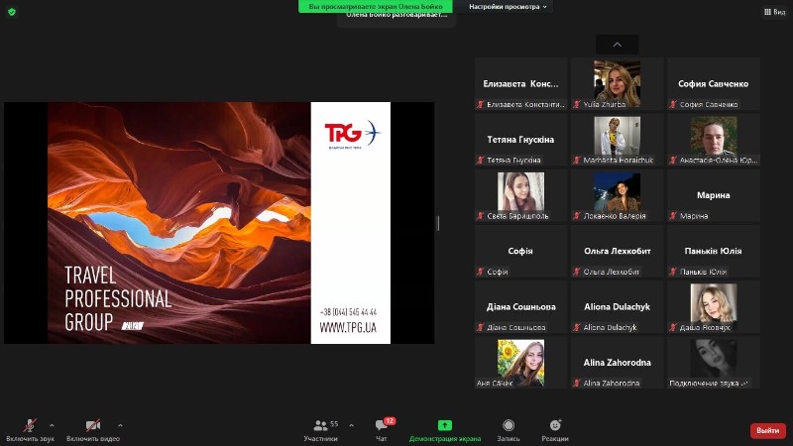Click muted mic icon beside Софія label
This screenshot has width=793, height=446.
click(481, 272)
